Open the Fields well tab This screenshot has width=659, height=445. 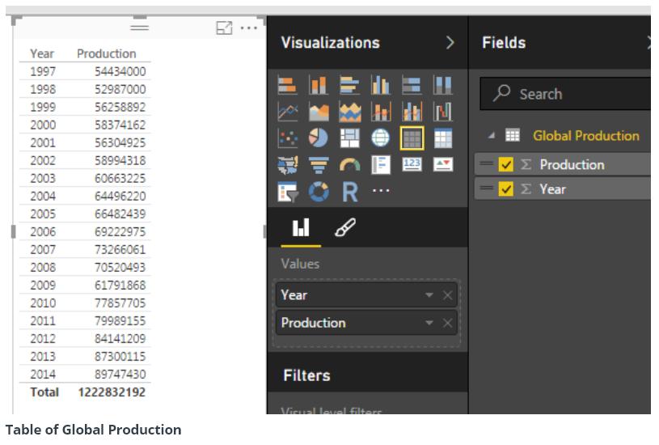[301, 230]
